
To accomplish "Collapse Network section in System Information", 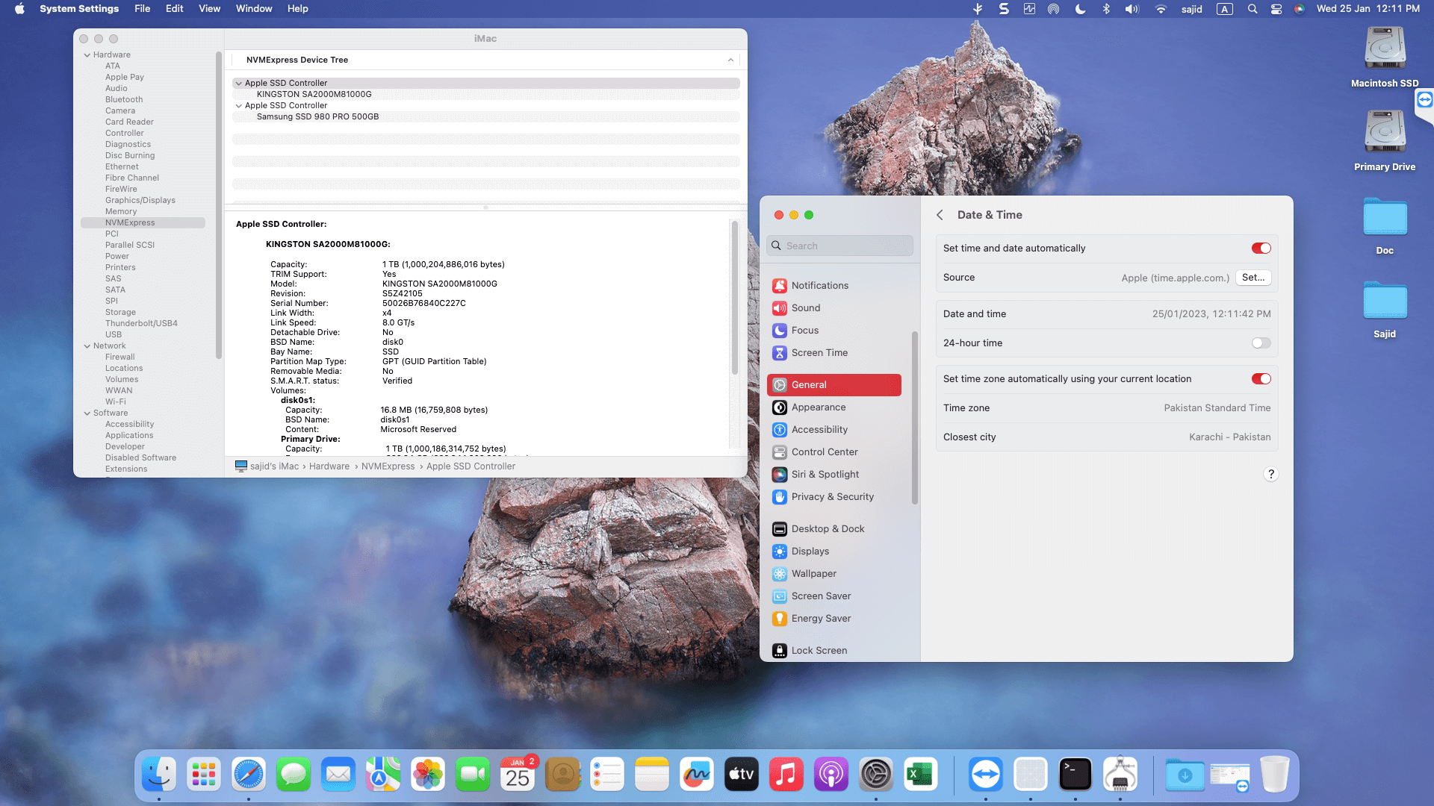I will click(x=87, y=346).
